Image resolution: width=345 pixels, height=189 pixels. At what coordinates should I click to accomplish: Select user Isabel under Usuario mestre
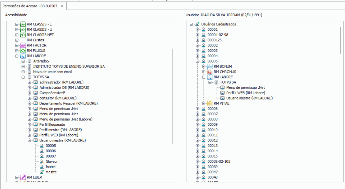(50, 167)
